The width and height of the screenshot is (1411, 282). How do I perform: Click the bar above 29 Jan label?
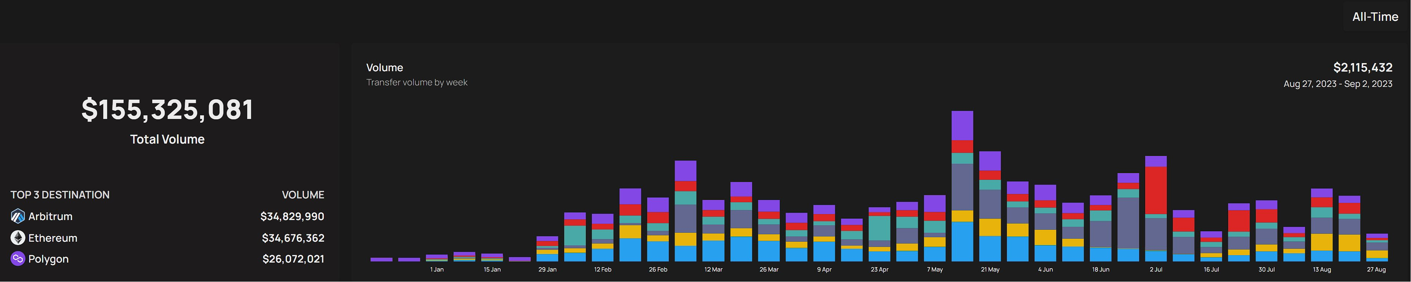pos(547,249)
